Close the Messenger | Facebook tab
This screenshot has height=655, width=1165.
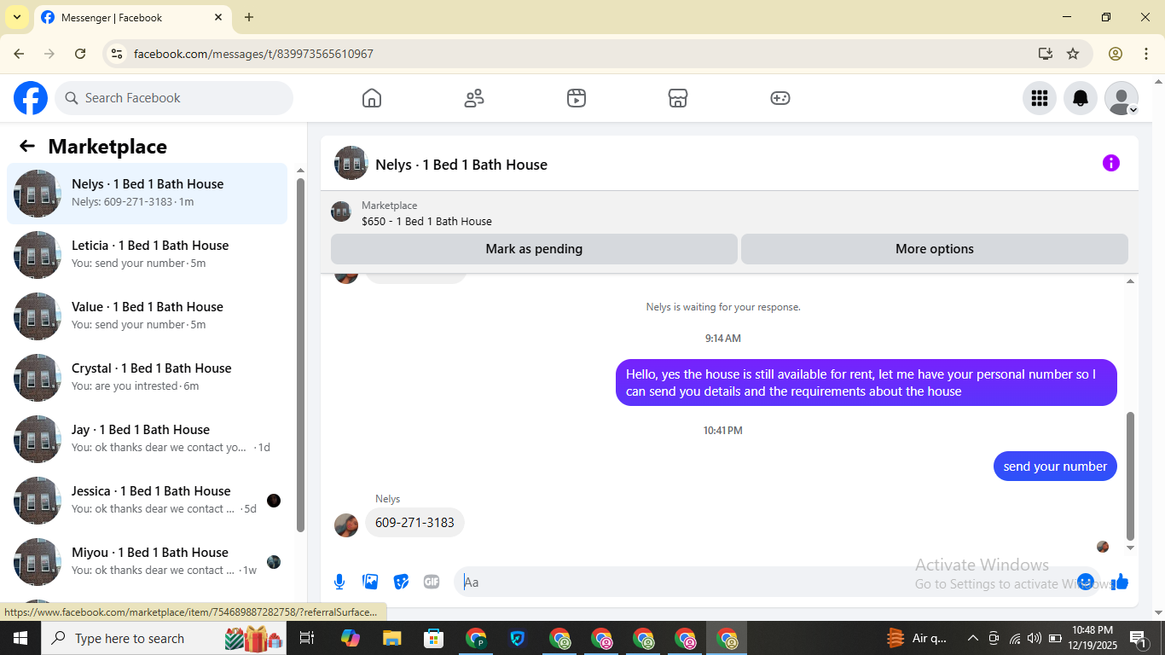tap(218, 17)
